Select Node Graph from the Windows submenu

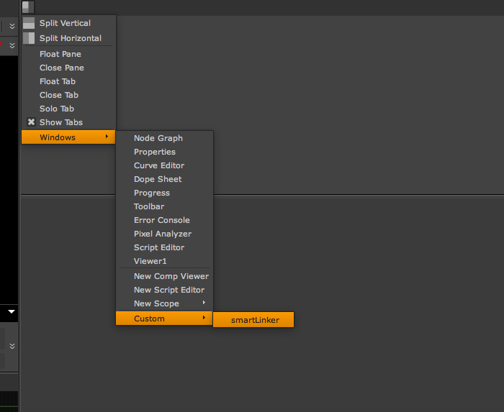click(x=158, y=138)
